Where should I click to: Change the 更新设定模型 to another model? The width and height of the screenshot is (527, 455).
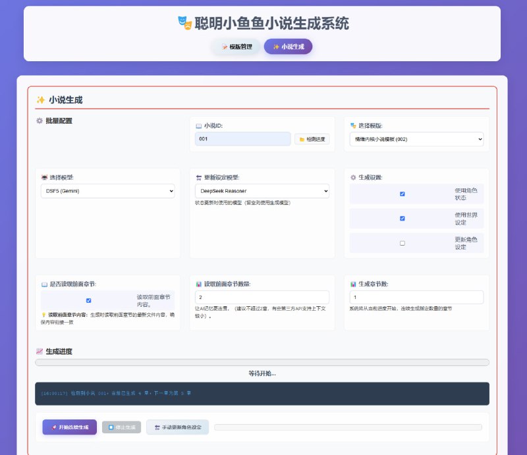[260, 191]
